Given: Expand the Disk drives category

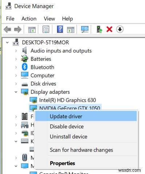Looking at the screenshot, I should 16,84.
